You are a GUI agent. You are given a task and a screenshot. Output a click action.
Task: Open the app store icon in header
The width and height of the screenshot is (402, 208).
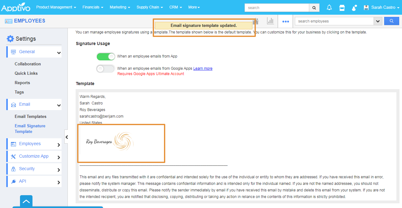[342, 8]
